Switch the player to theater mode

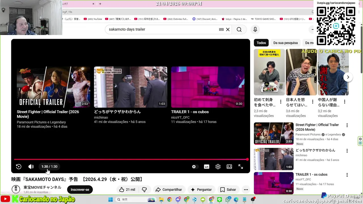(229, 167)
